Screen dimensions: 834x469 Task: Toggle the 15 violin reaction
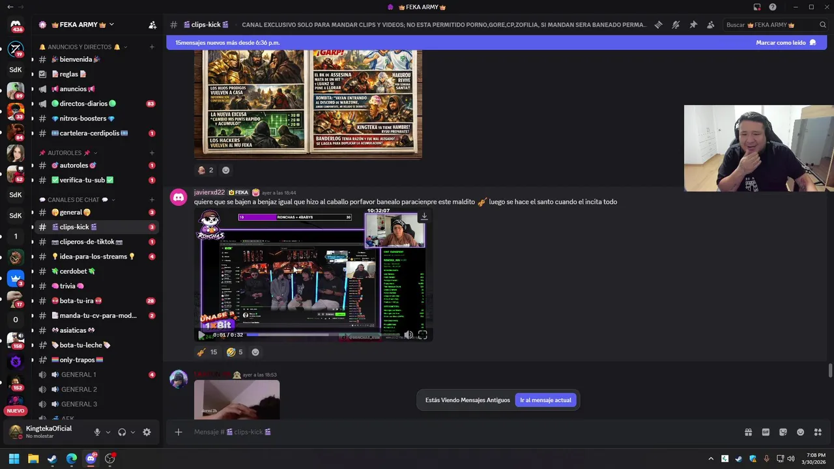pyautogui.click(x=207, y=352)
